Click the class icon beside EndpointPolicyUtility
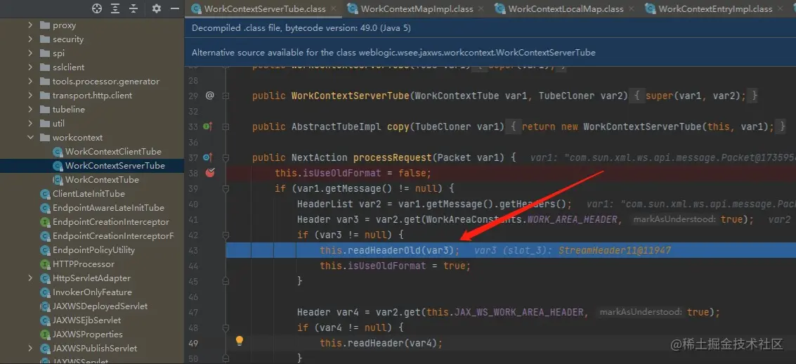Viewport: 796px width, 364px height. [x=45, y=249]
